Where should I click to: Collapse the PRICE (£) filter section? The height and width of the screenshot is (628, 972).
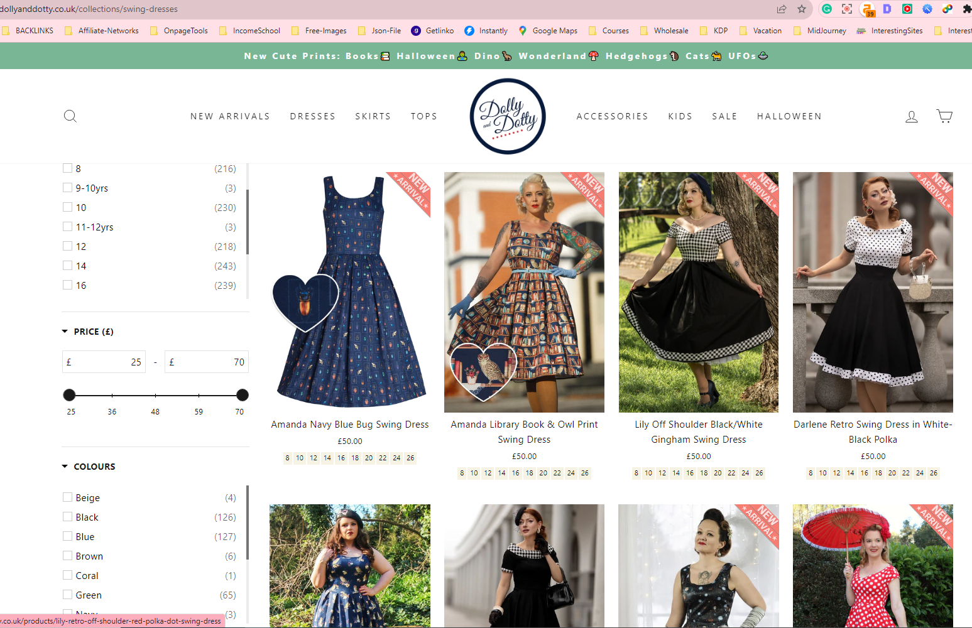click(87, 332)
